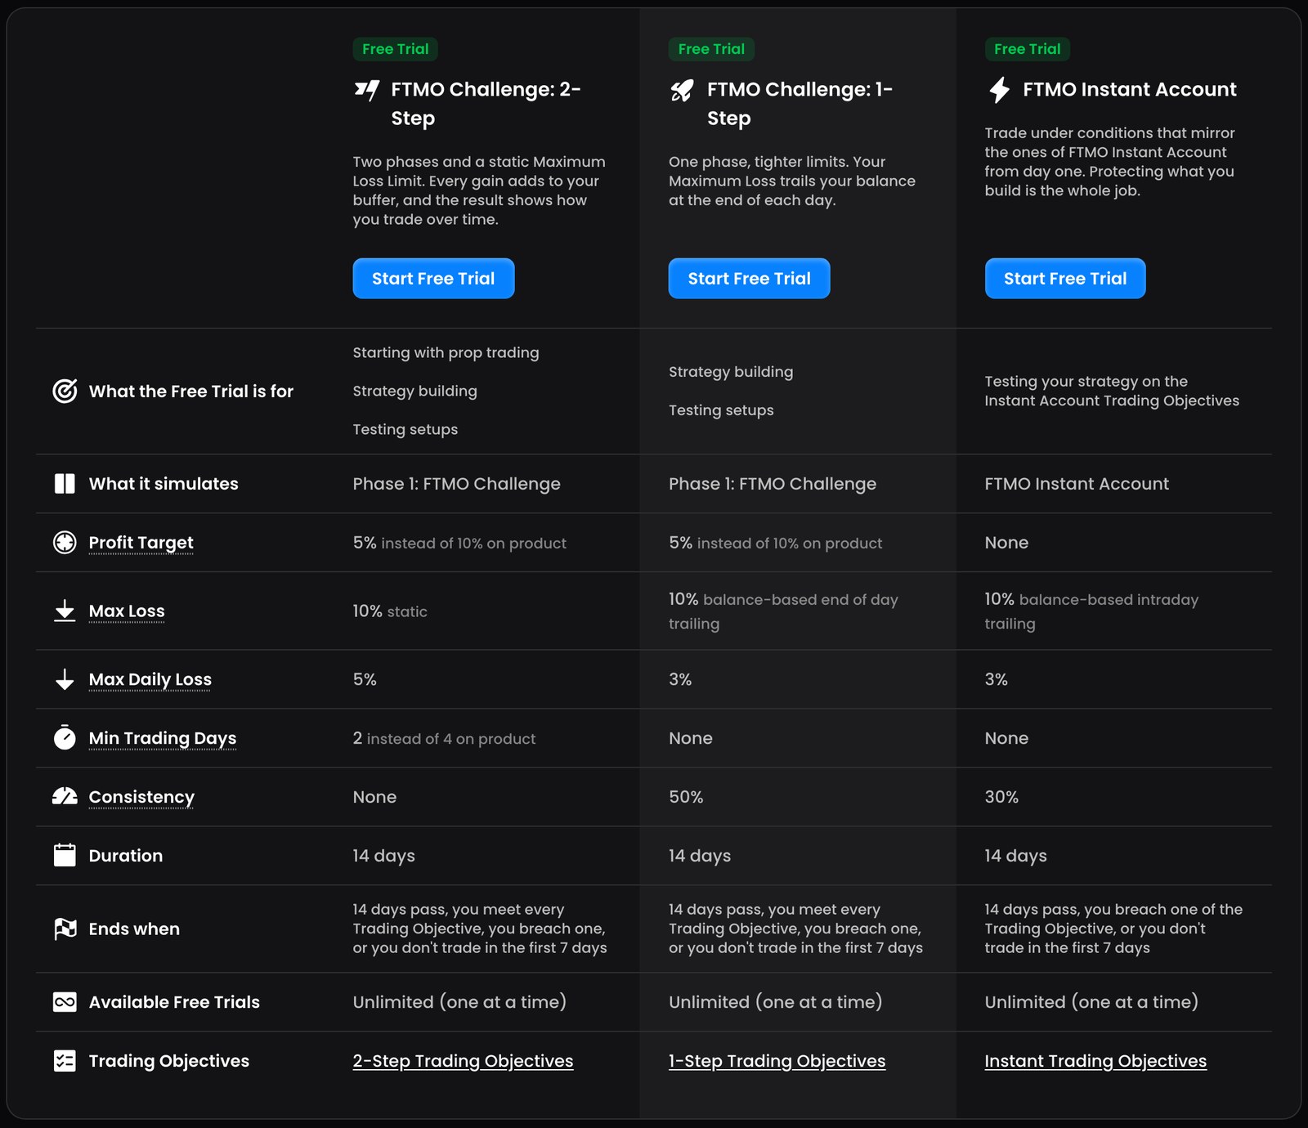Start Free Trial for 2-Step Challenge
Viewport: 1308px width, 1128px height.
coord(433,279)
